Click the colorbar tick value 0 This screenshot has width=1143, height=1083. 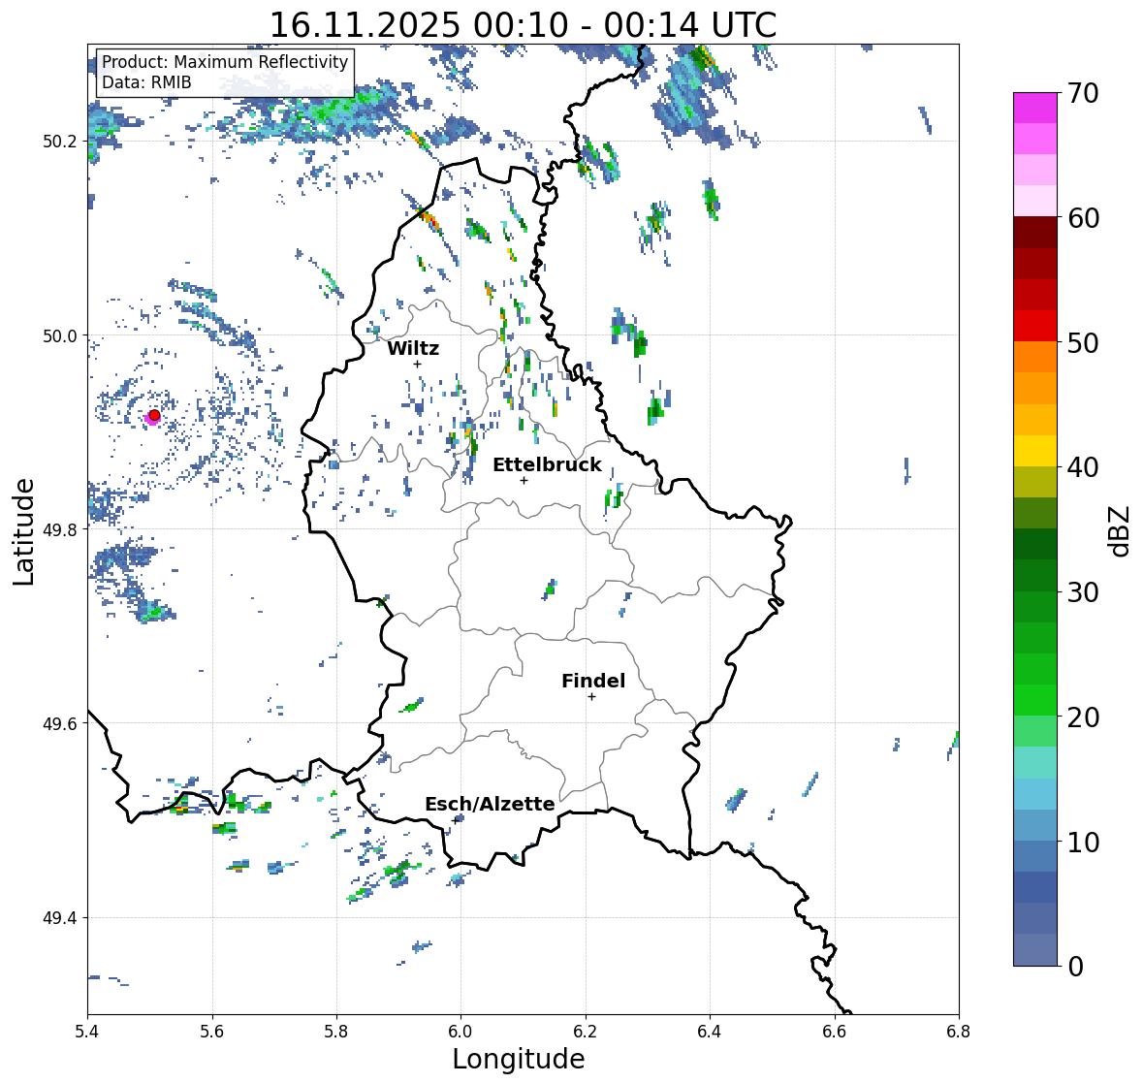pyautogui.click(x=1076, y=967)
